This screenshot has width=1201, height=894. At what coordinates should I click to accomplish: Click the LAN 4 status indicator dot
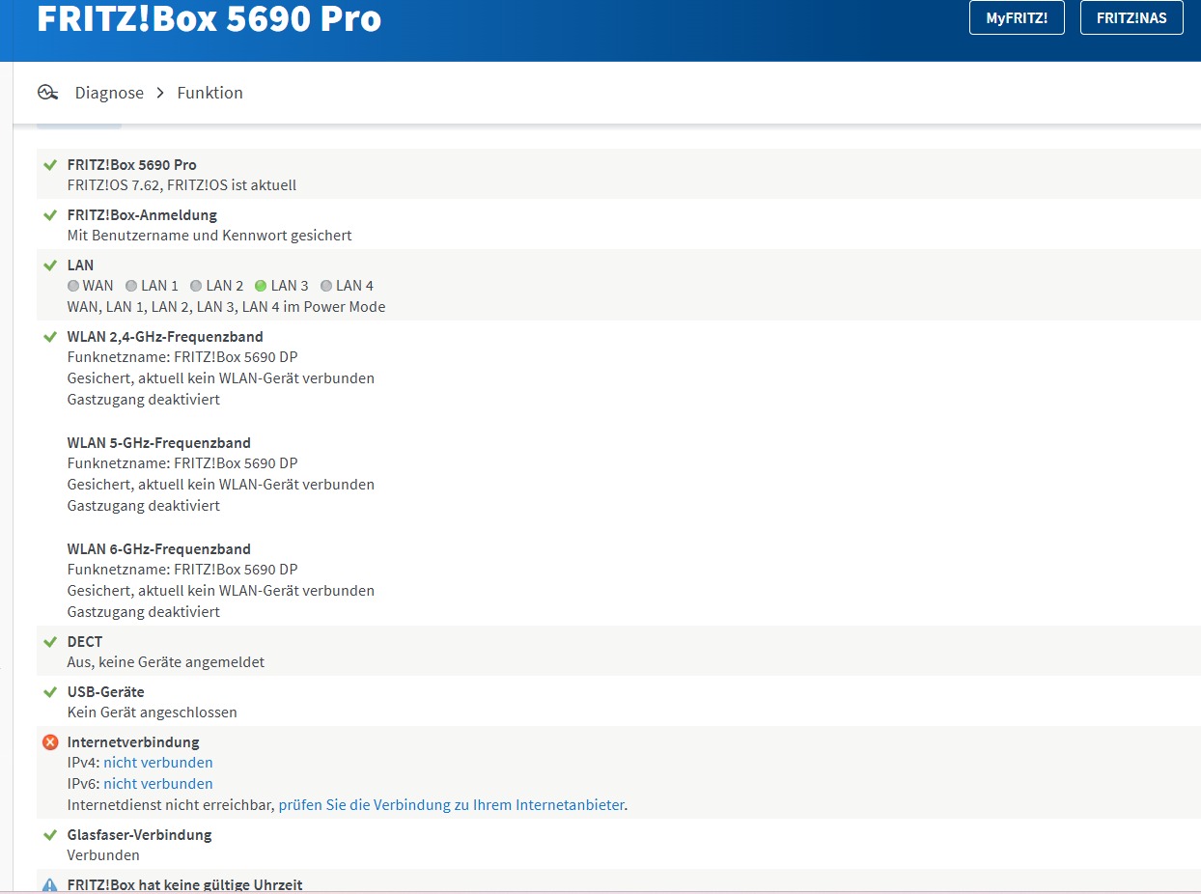326,286
